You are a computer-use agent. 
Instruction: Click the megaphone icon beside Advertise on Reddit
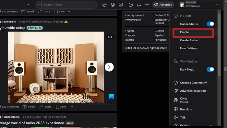click(176, 91)
